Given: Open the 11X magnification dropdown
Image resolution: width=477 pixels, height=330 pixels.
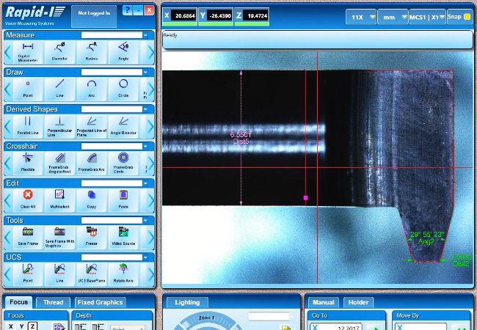Looking at the screenshot, I should 361,16.
